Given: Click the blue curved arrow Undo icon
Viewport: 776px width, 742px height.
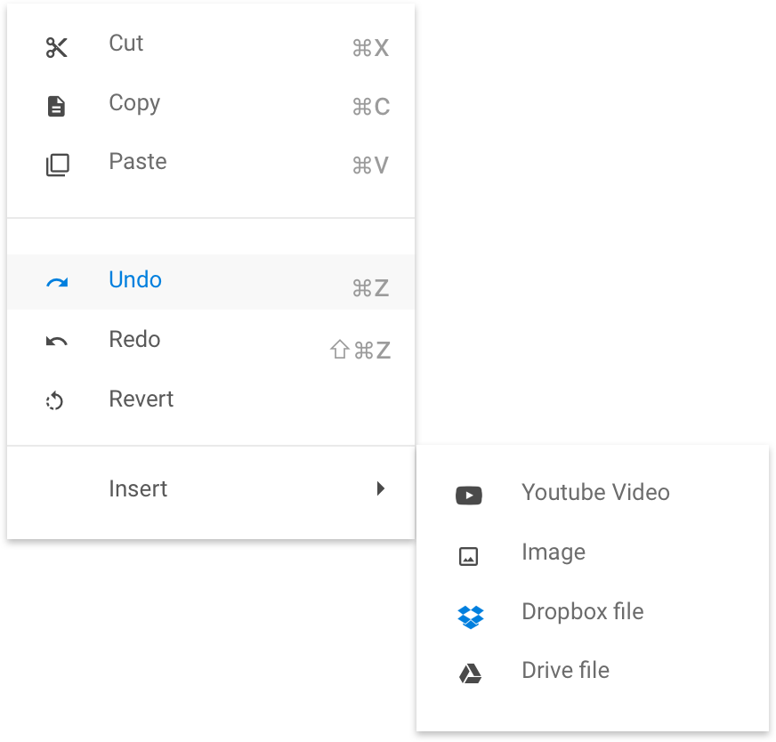Looking at the screenshot, I should click(57, 282).
